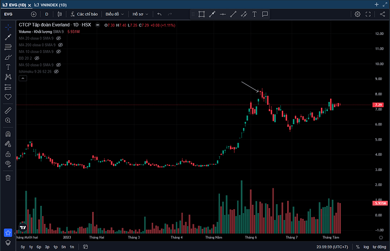Click the minus button beside the HSX title
The height and width of the screenshot is (251, 390).
[x=98, y=25]
